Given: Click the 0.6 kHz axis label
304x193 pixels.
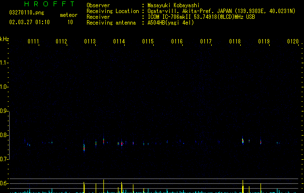Looking at the screenshot, I should point(4,183).
